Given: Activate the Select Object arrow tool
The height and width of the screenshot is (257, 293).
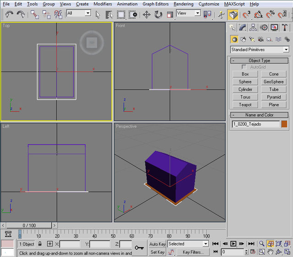Looking at the screenshot, I should pyautogui.click(x=98, y=14).
